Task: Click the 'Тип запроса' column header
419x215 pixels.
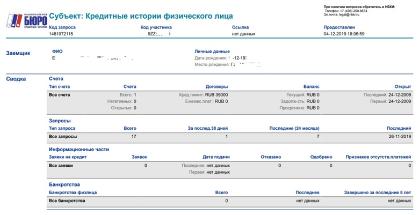Action: pos(62,128)
